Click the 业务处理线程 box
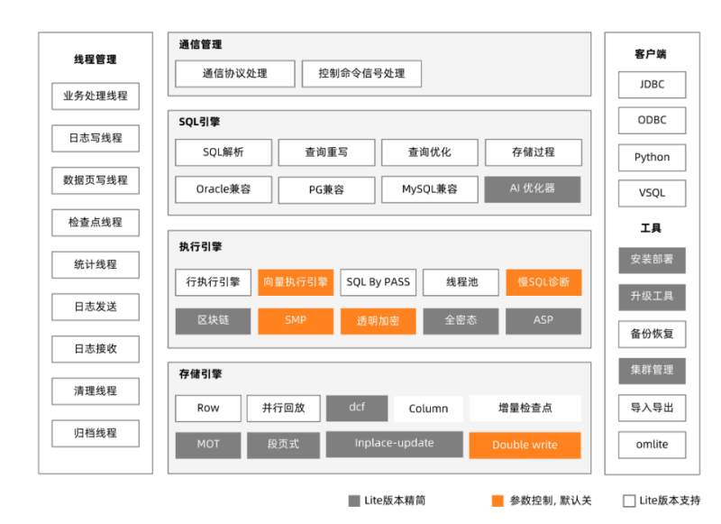721x524 pixels. click(x=95, y=96)
